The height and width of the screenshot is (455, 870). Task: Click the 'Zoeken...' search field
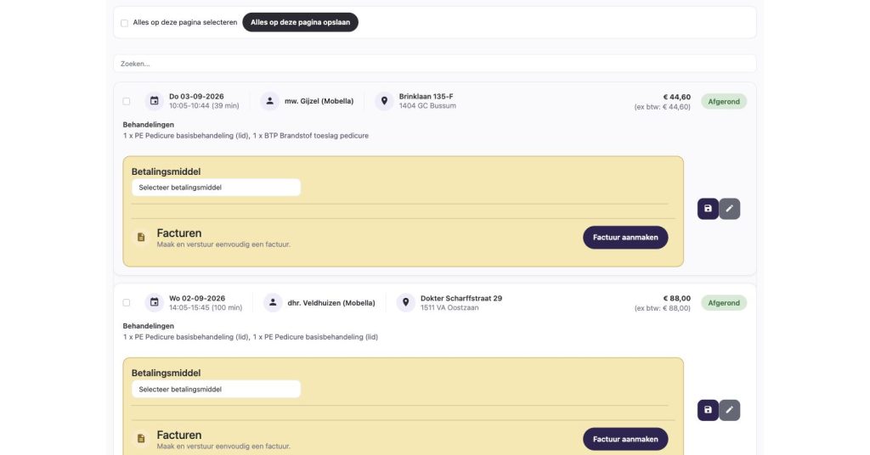tap(435, 64)
